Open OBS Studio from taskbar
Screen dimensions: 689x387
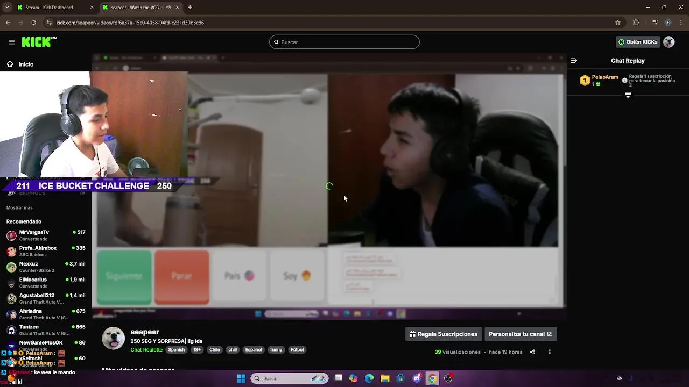point(448,378)
